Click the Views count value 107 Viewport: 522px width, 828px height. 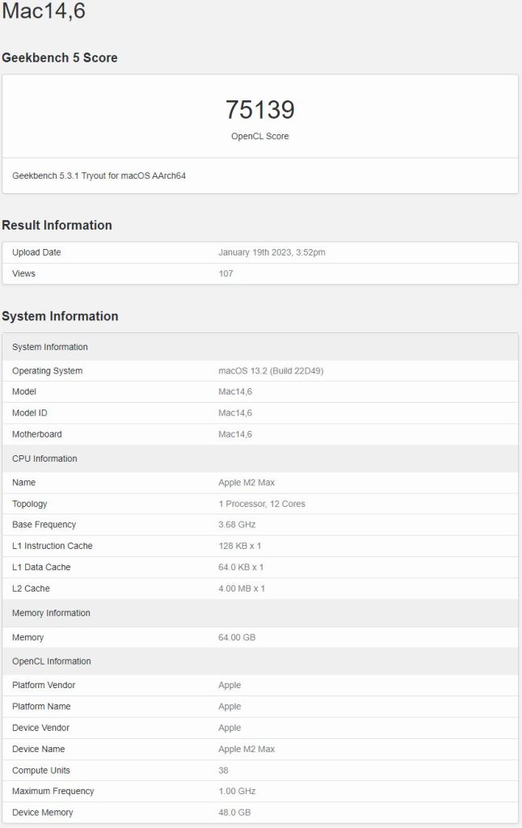pyautogui.click(x=225, y=273)
